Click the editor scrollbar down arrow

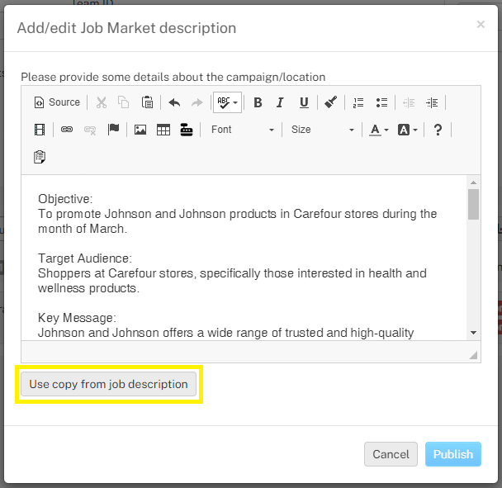point(473,333)
